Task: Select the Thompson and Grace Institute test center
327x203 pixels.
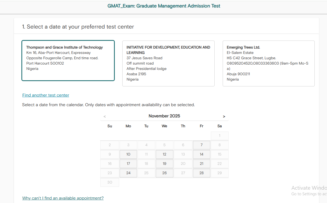Action: 68,60
